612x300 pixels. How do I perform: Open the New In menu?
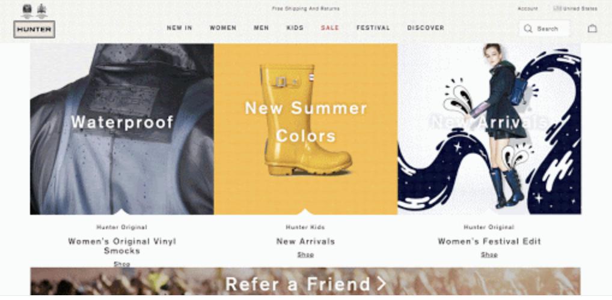click(x=180, y=28)
